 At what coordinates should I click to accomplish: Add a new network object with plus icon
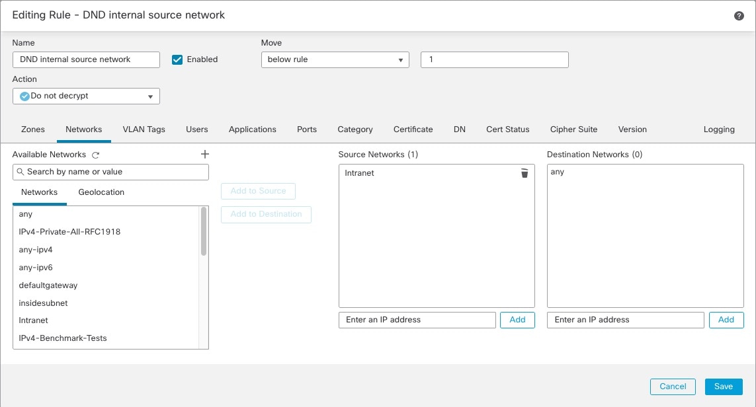[205, 154]
